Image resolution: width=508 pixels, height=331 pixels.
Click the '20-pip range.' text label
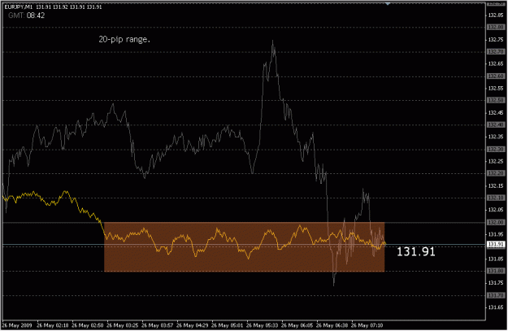click(124, 40)
